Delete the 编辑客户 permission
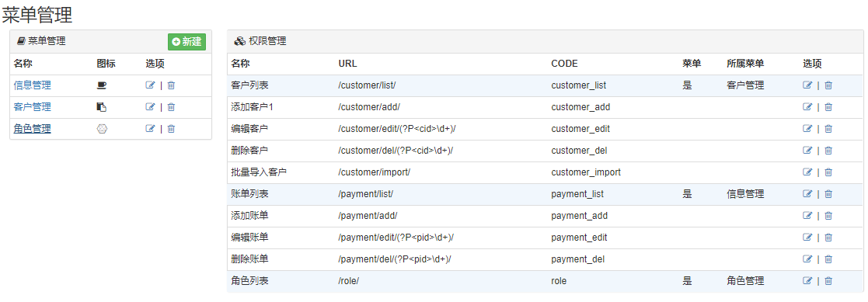868x302 pixels. [x=828, y=128]
